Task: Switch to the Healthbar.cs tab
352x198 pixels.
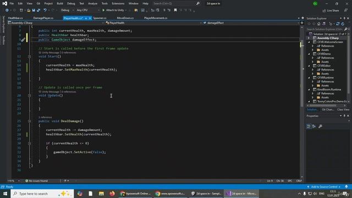Action: tap(15, 18)
